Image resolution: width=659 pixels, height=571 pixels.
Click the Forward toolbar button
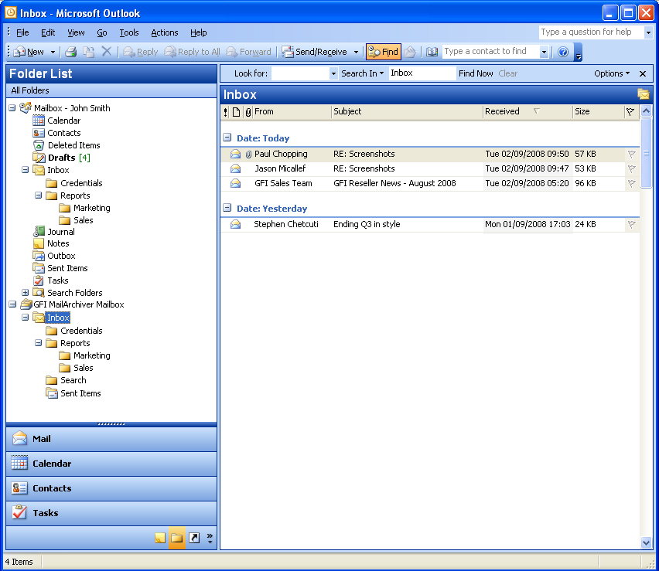(249, 52)
